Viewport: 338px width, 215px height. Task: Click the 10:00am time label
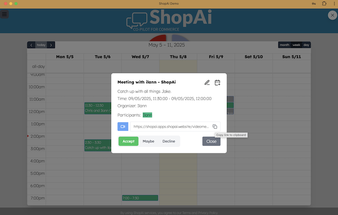pos(37,87)
